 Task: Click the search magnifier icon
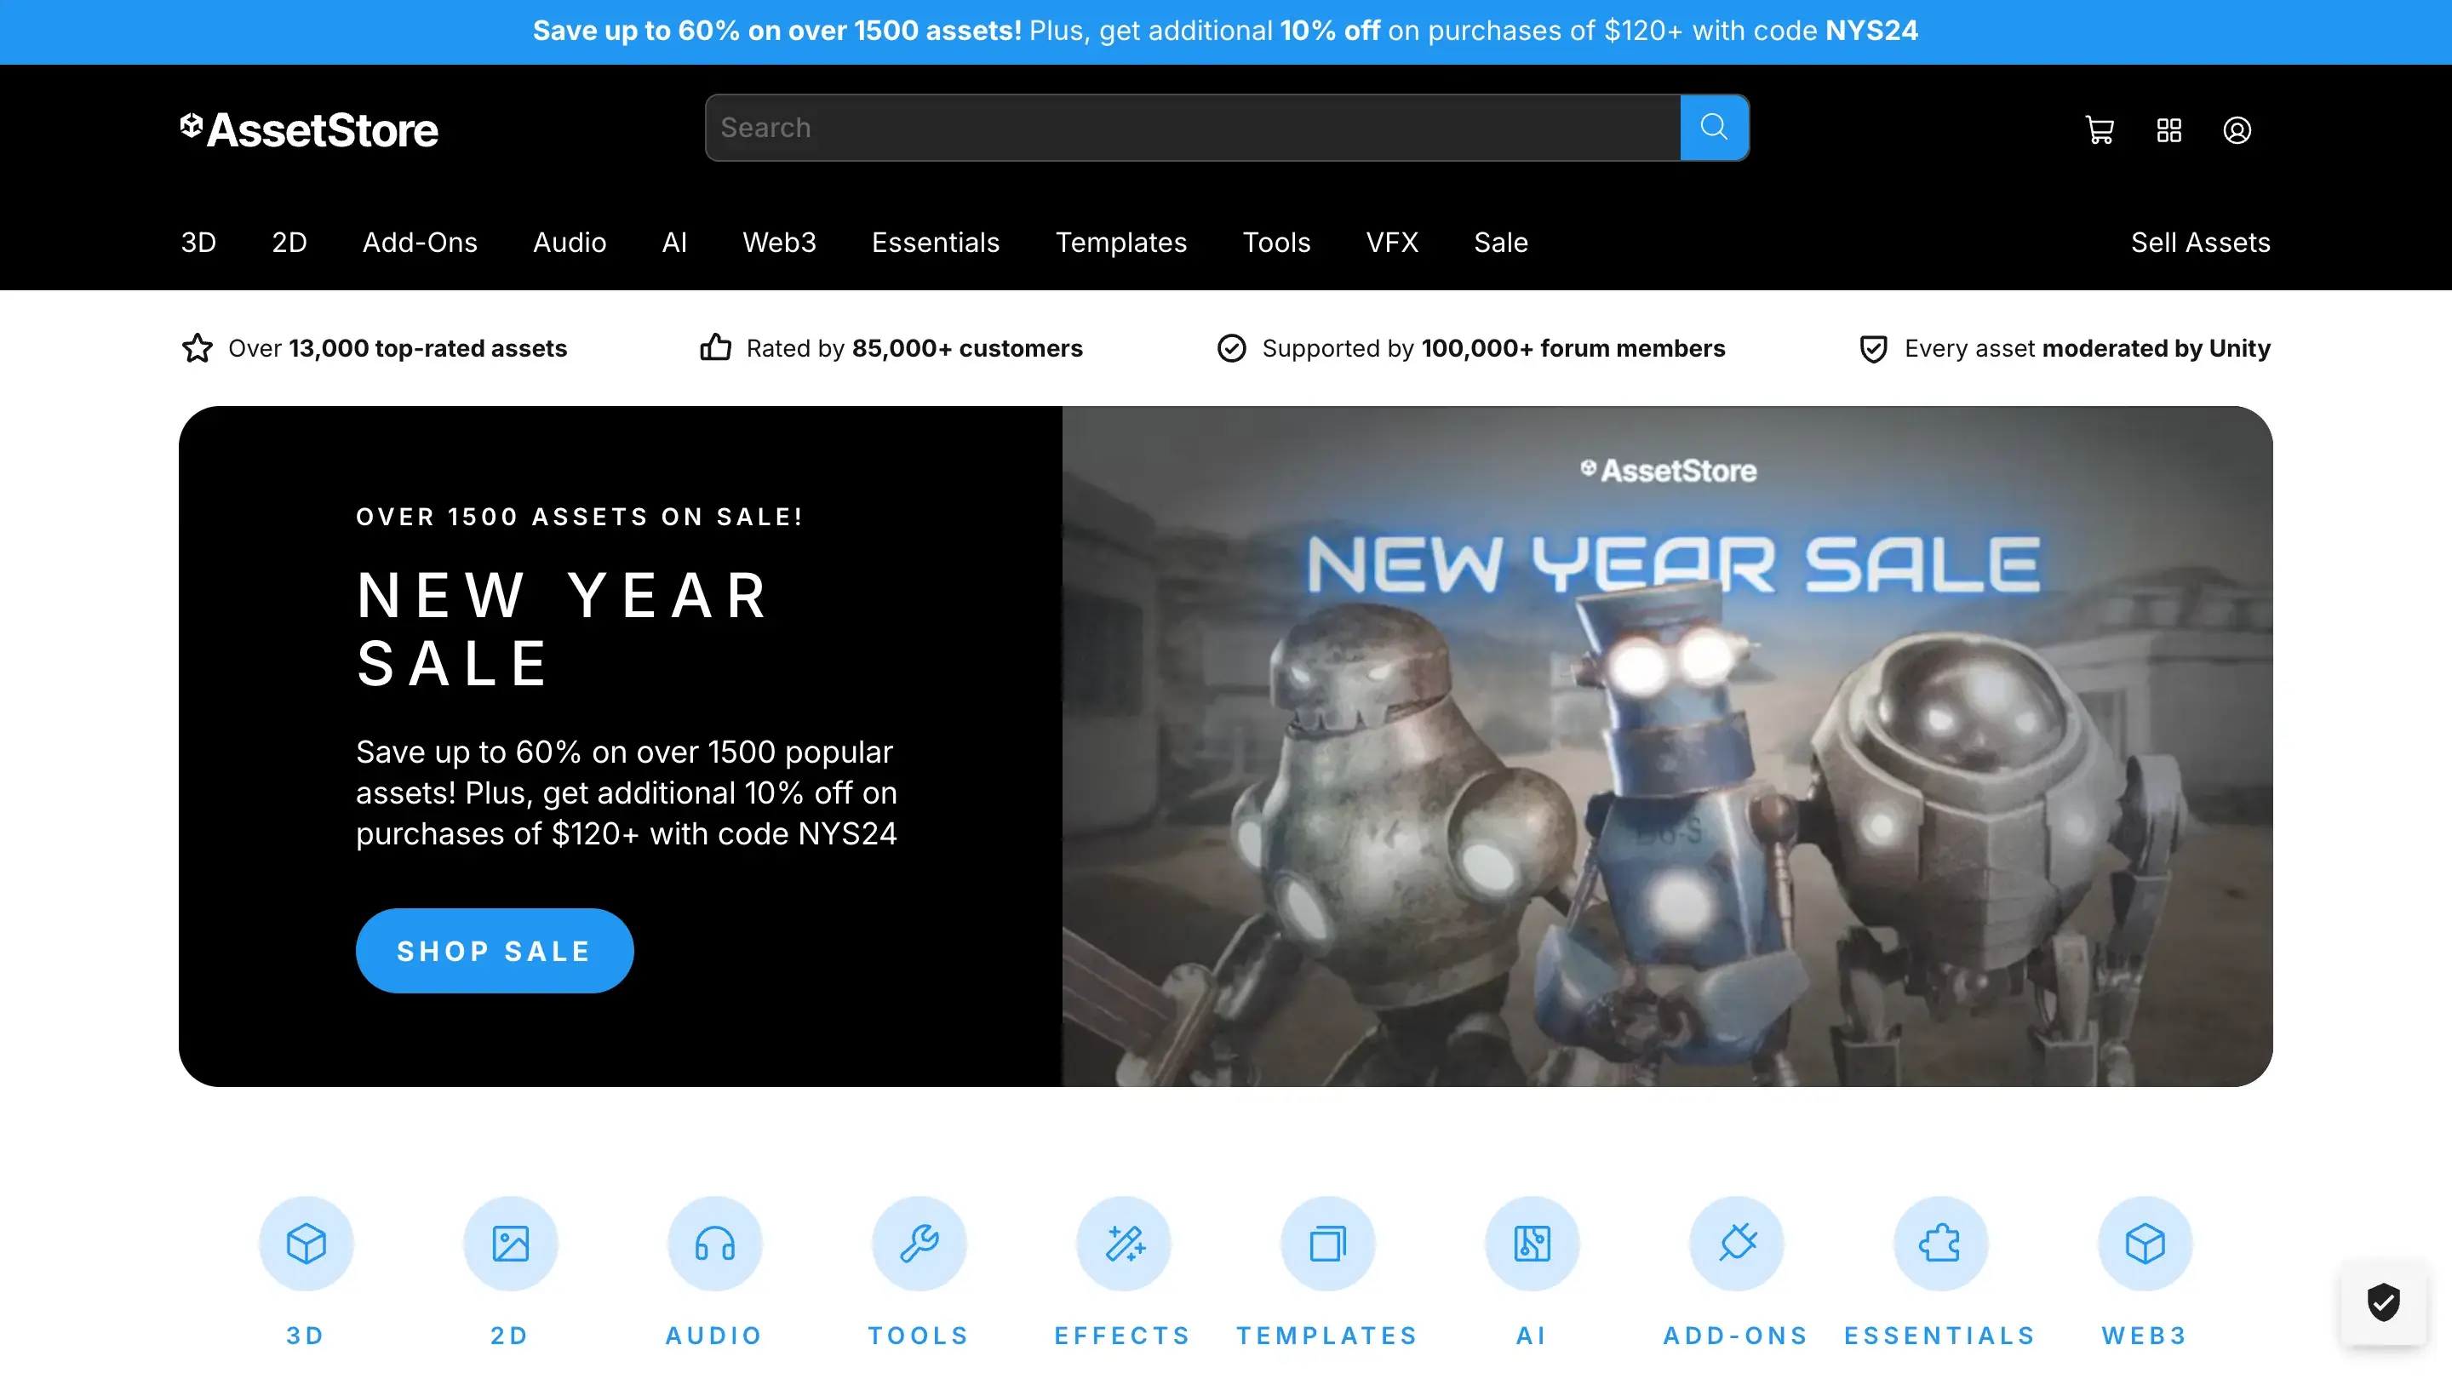click(1715, 127)
